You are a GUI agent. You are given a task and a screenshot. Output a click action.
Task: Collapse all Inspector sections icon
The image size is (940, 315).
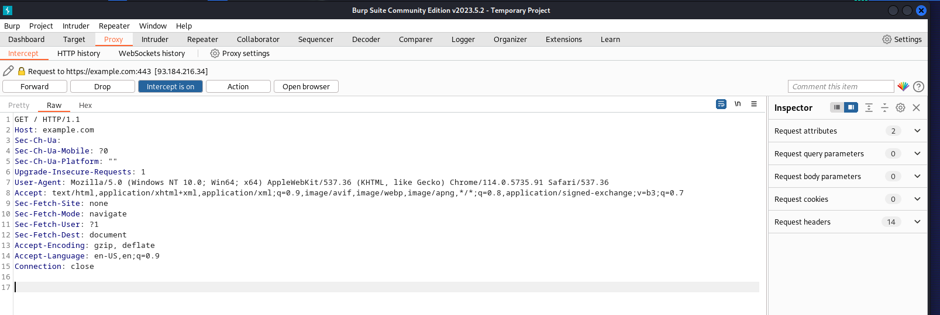tap(884, 107)
